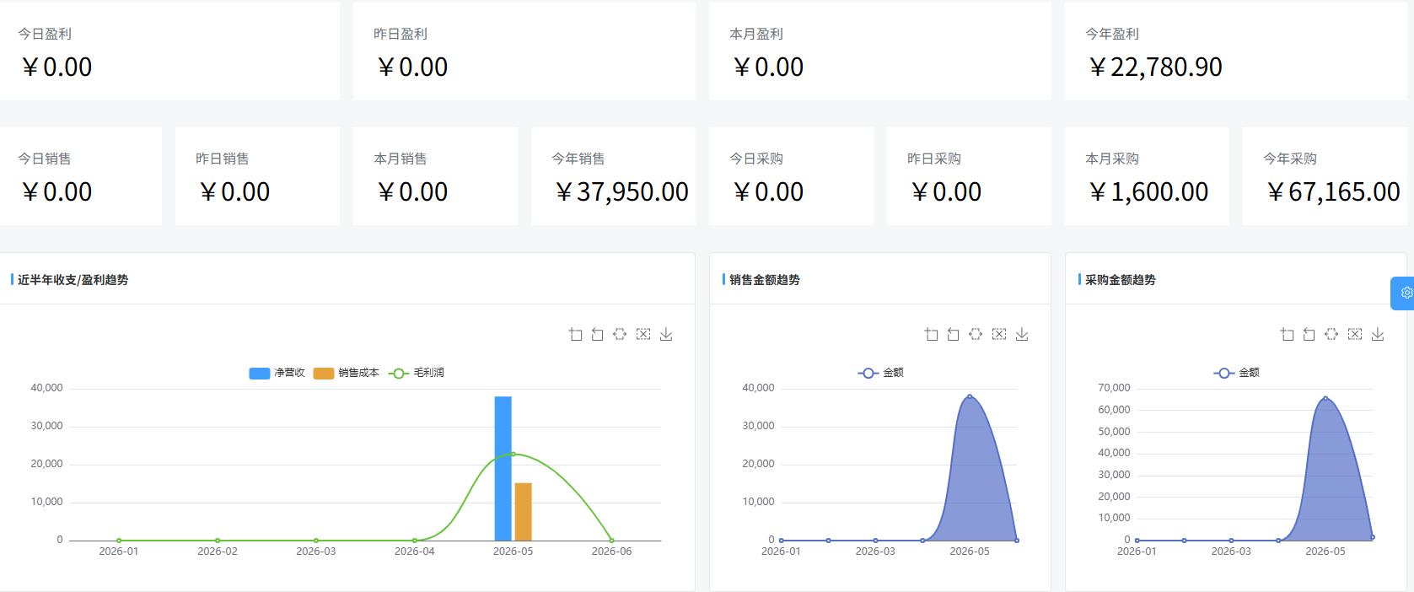Select the 昨日盈利 card

(524, 51)
